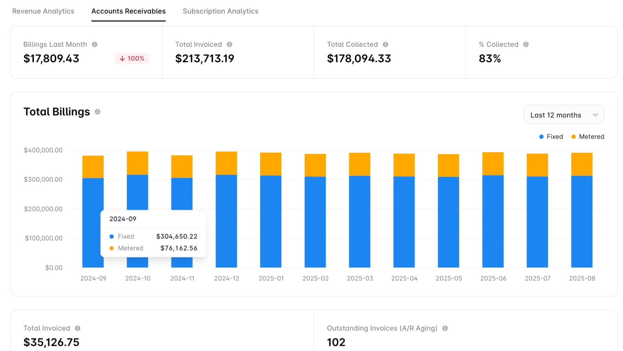Click orange Metered segment of 2025-08 bar
Image resolution: width=623 pixels, height=351 pixels.
[581, 164]
